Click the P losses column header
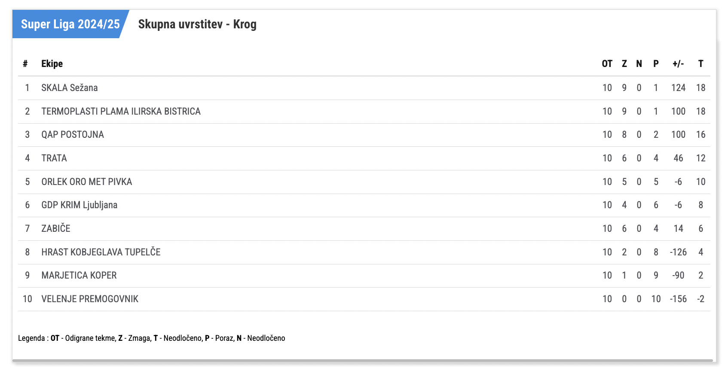728x370 pixels. point(656,64)
